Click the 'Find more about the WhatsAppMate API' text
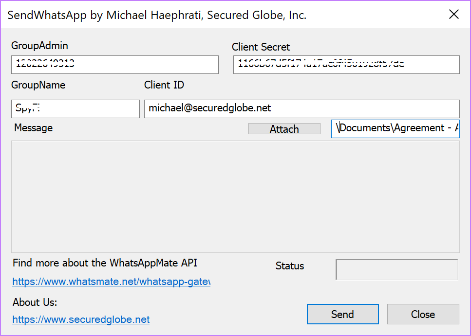 pyautogui.click(x=105, y=263)
